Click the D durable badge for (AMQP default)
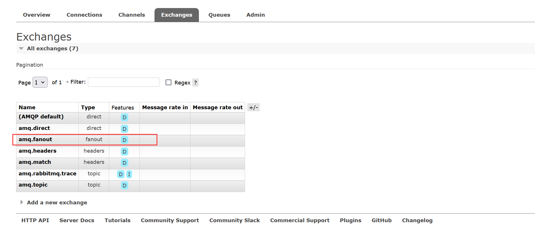This screenshot has width=535, height=238. click(125, 117)
